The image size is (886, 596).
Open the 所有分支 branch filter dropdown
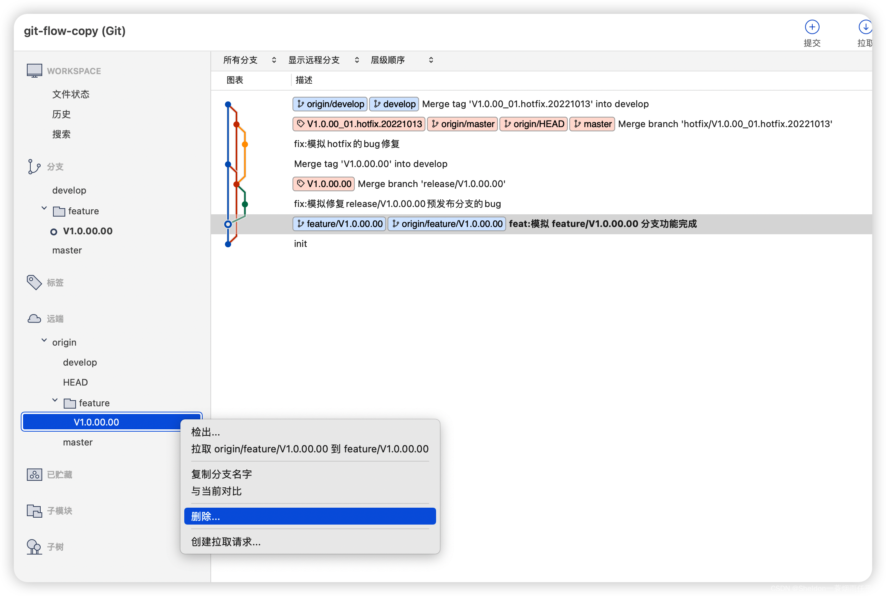click(250, 60)
